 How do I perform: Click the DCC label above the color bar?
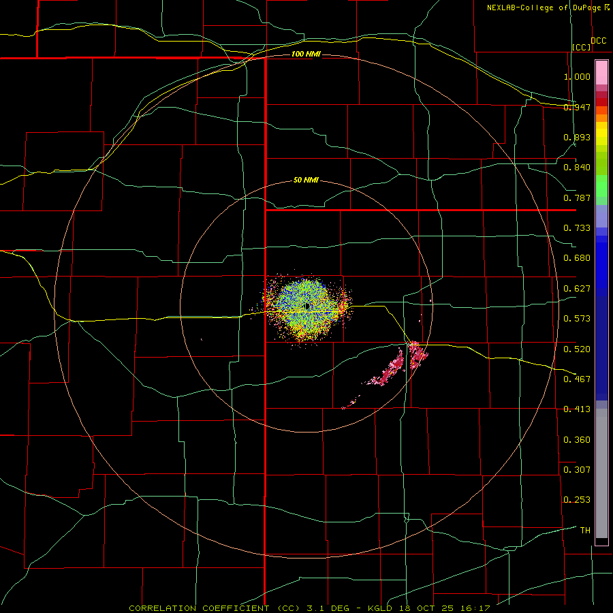[x=598, y=41]
